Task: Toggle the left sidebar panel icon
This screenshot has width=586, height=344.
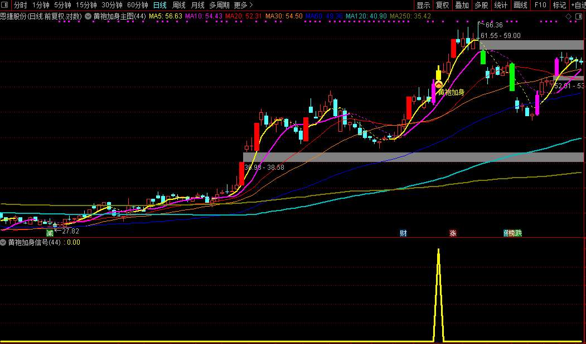Action: coord(5,5)
